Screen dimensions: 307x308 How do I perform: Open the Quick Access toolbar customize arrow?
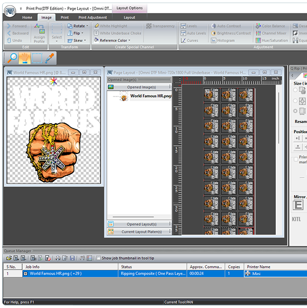click(x=21, y=8)
